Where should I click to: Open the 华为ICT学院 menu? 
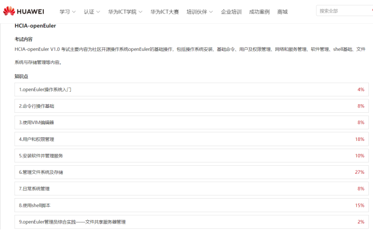pyautogui.click(x=123, y=12)
